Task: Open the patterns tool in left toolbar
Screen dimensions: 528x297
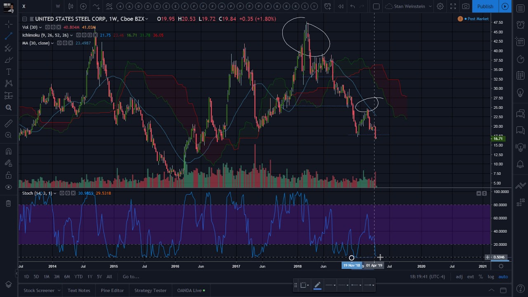Action: [x=8, y=84]
